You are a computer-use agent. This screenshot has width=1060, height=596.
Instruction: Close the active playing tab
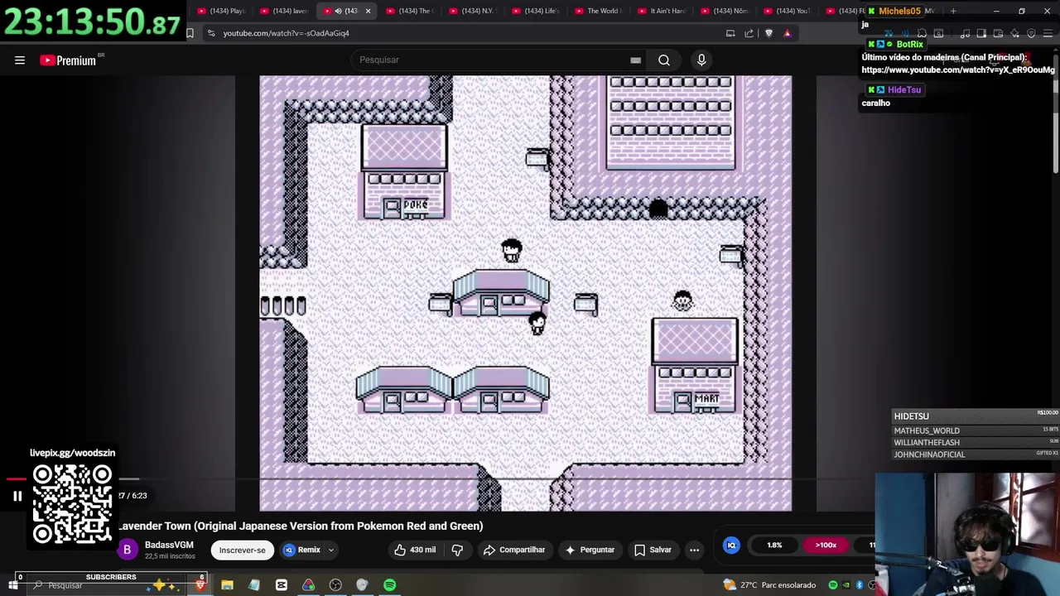click(x=368, y=11)
